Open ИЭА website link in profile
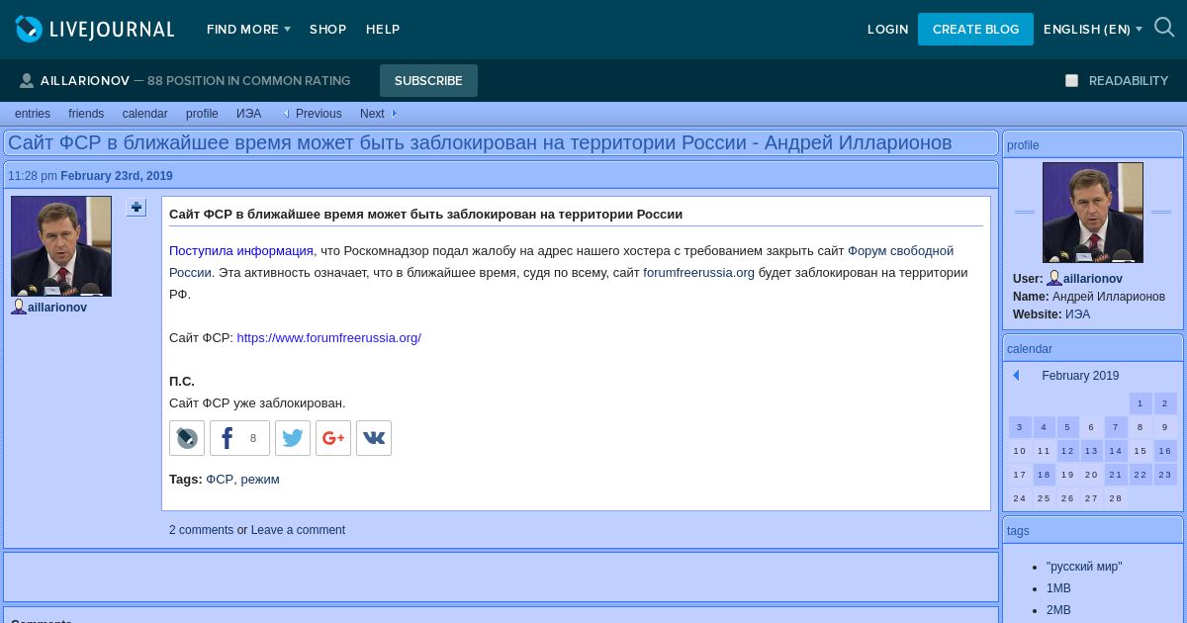This screenshot has height=623, width=1187. (1078, 314)
